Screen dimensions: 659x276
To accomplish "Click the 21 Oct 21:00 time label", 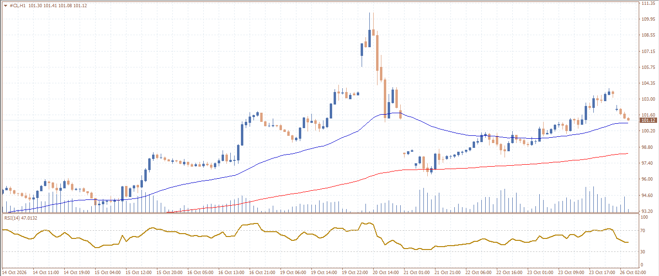I will pyautogui.click(x=448, y=272).
